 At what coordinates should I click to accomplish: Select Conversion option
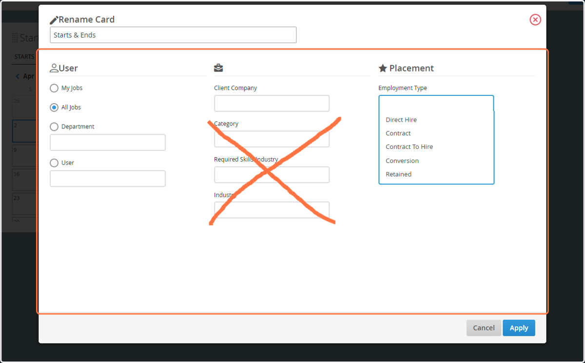(402, 161)
